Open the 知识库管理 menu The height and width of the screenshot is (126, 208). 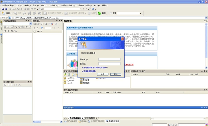[x=8, y=5]
